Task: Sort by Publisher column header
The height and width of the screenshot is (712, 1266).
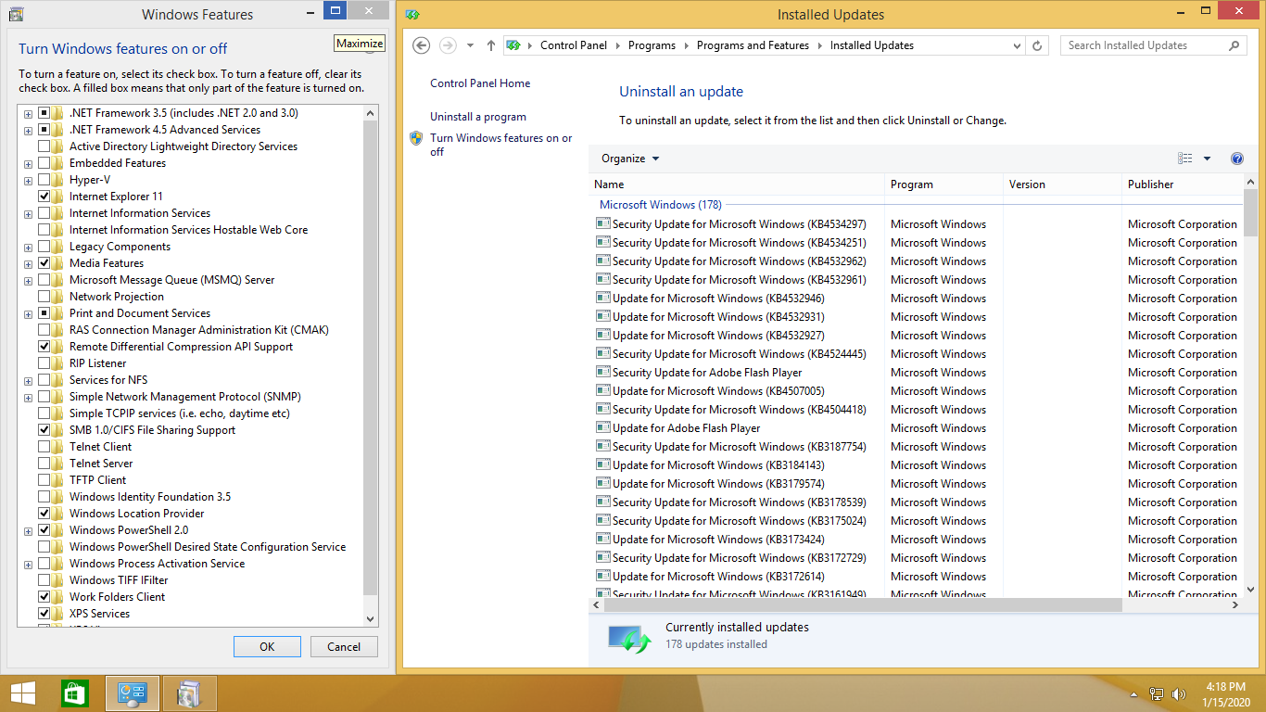Action: coord(1183,184)
